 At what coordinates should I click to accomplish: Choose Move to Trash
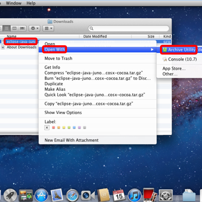(58, 58)
